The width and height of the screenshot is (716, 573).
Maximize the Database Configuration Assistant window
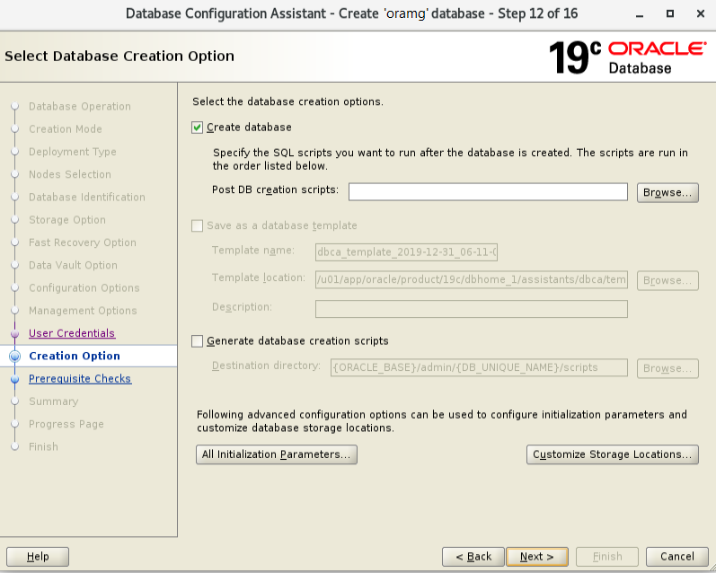tap(670, 13)
